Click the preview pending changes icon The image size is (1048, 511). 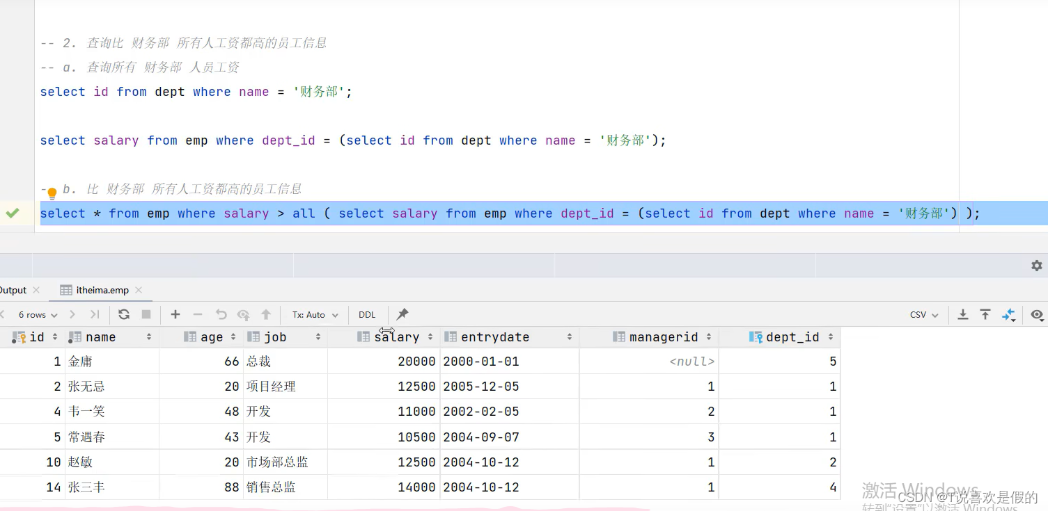[244, 314]
